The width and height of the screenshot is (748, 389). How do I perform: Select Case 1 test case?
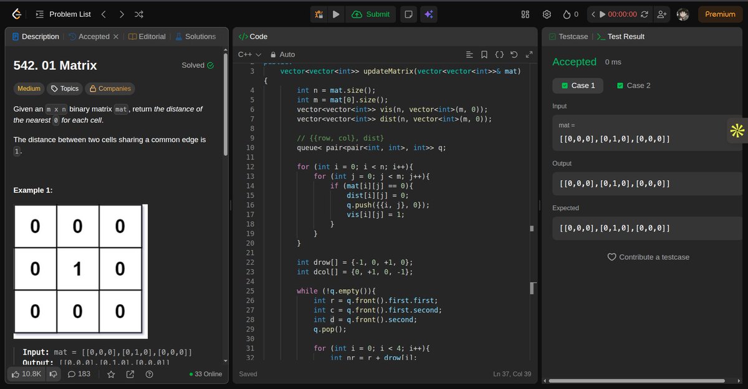[x=578, y=85]
